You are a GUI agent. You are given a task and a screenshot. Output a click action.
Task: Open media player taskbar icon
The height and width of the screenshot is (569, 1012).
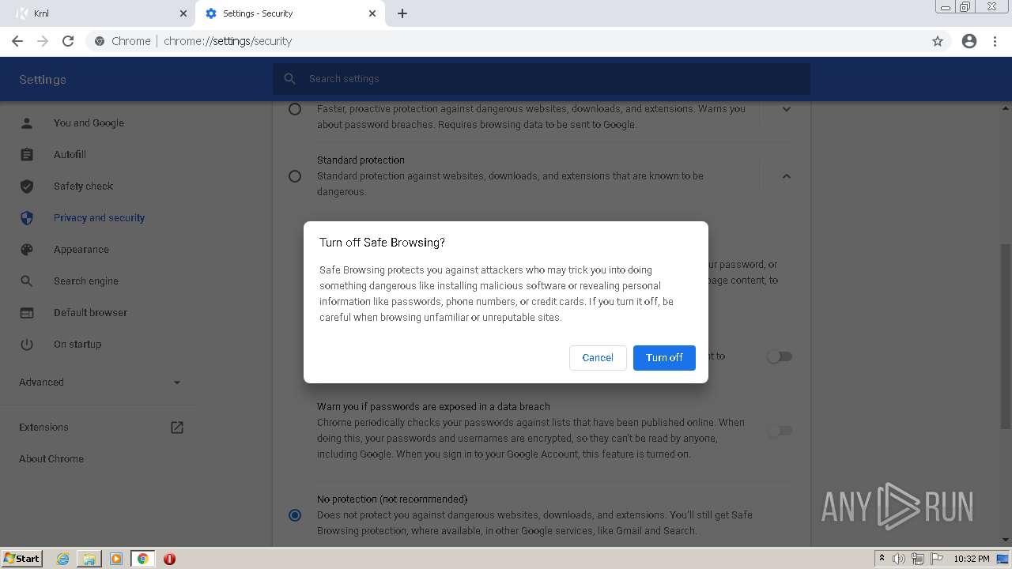coord(116,558)
